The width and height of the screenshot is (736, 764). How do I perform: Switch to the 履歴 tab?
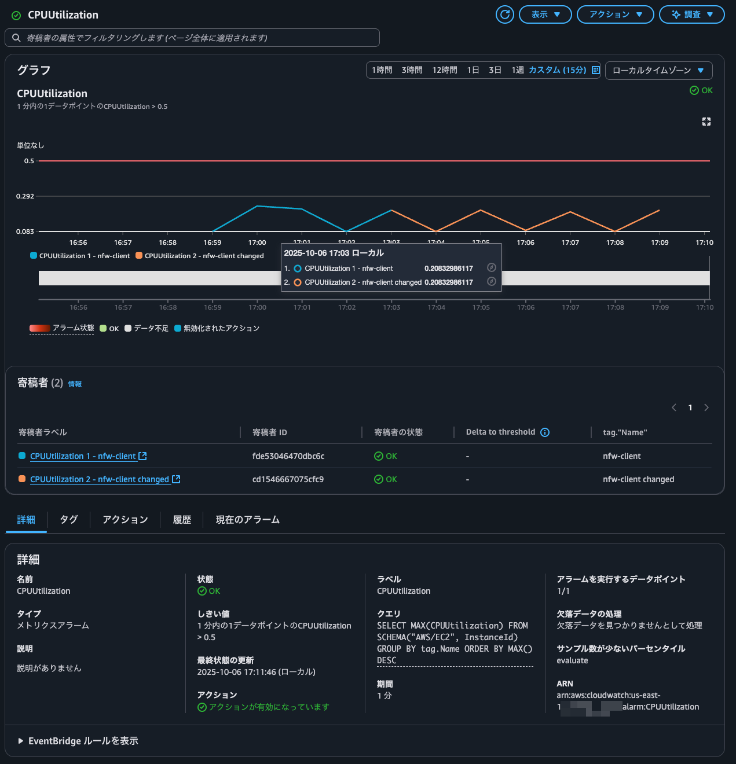pos(182,520)
